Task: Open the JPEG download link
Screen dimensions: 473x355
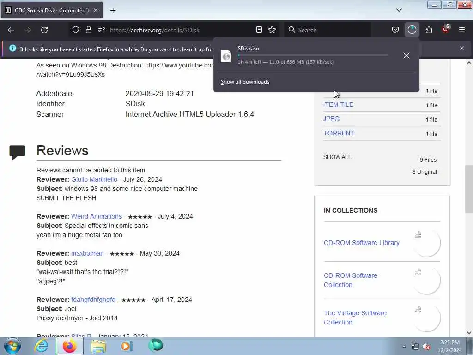Action: pyautogui.click(x=331, y=119)
